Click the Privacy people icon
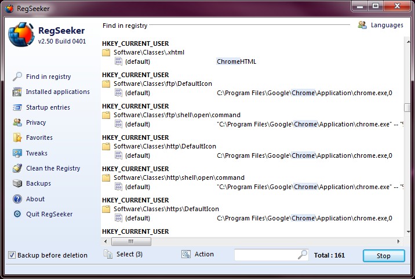This screenshot has height=279, width=415. pos(17,122)
